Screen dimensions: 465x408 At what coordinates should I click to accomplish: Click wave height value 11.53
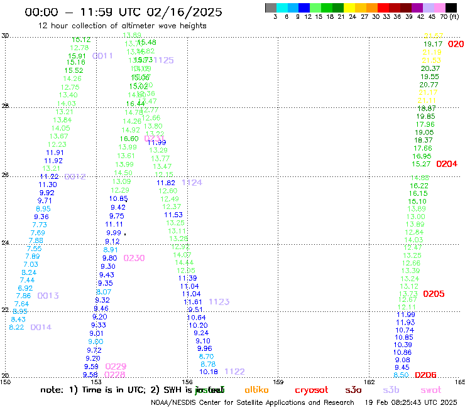(173, 215)
